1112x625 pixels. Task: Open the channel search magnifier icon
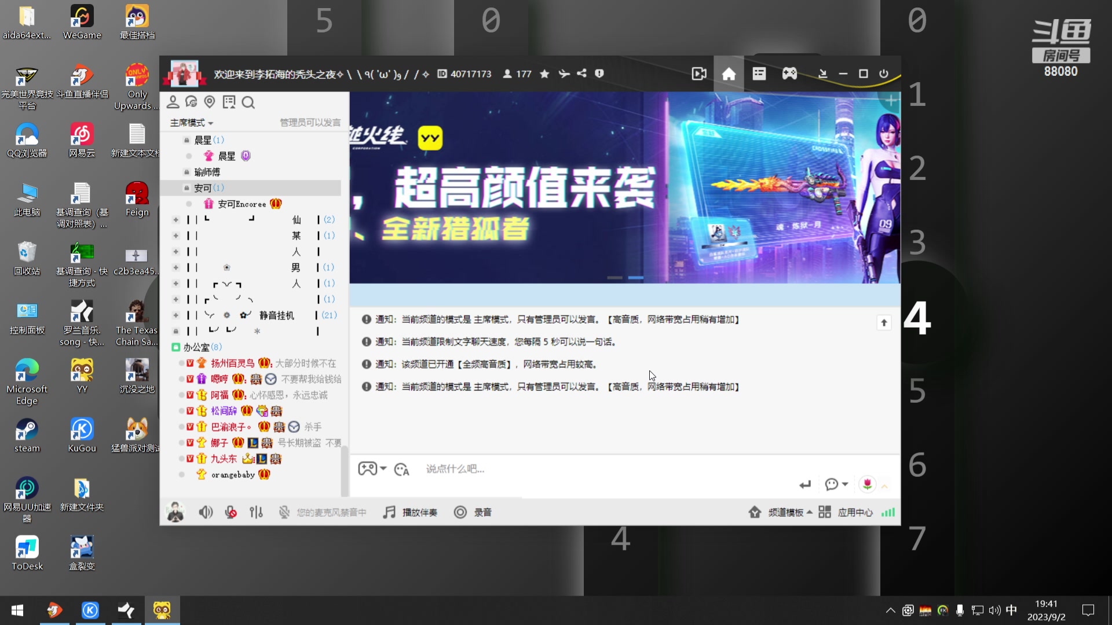248,102
